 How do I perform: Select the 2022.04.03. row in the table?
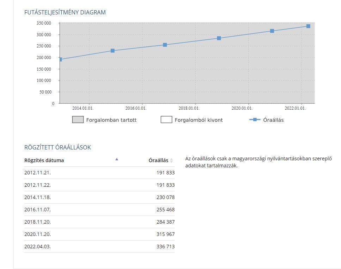coord(37,246)
